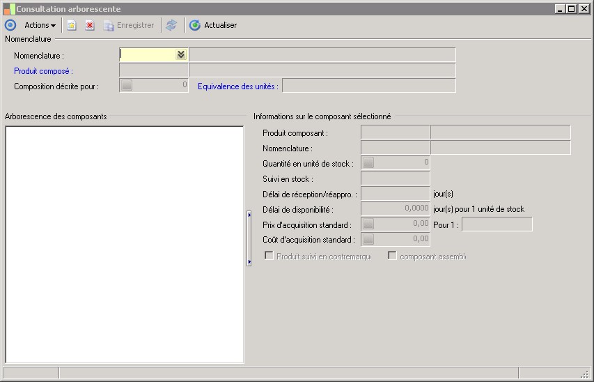Screen dimensions: 594x382
Task: Toggle the Produit suivi en contremarque checkbox
Action: (x=269, y=256)
